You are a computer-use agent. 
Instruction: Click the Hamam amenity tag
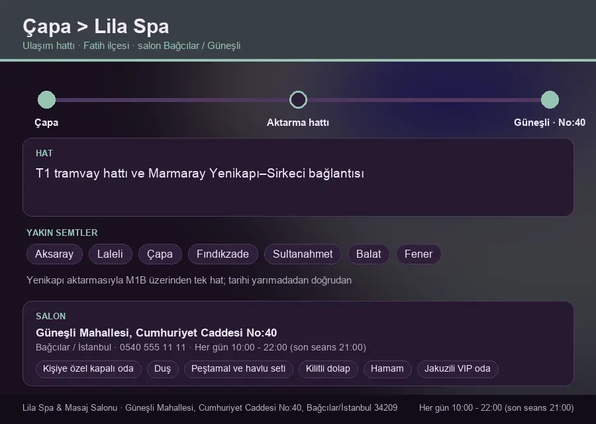tap(387, 369)
